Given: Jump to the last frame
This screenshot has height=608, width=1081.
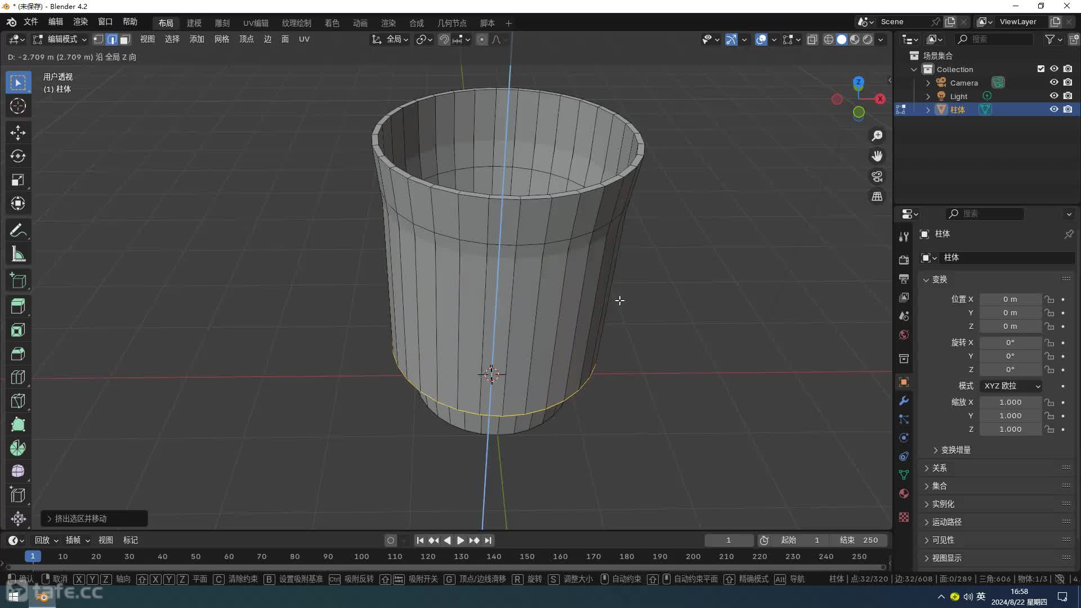Looking at the screenshot, I should click(488, 540).
